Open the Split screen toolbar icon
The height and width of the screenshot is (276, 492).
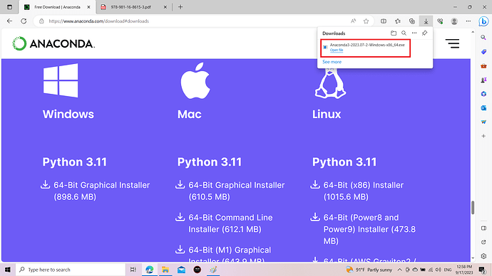pyautogui.click(x=384, y=21)
